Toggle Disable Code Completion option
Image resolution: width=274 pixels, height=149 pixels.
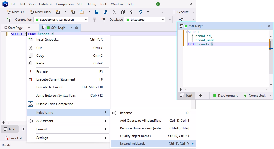(x=68, y=104)
